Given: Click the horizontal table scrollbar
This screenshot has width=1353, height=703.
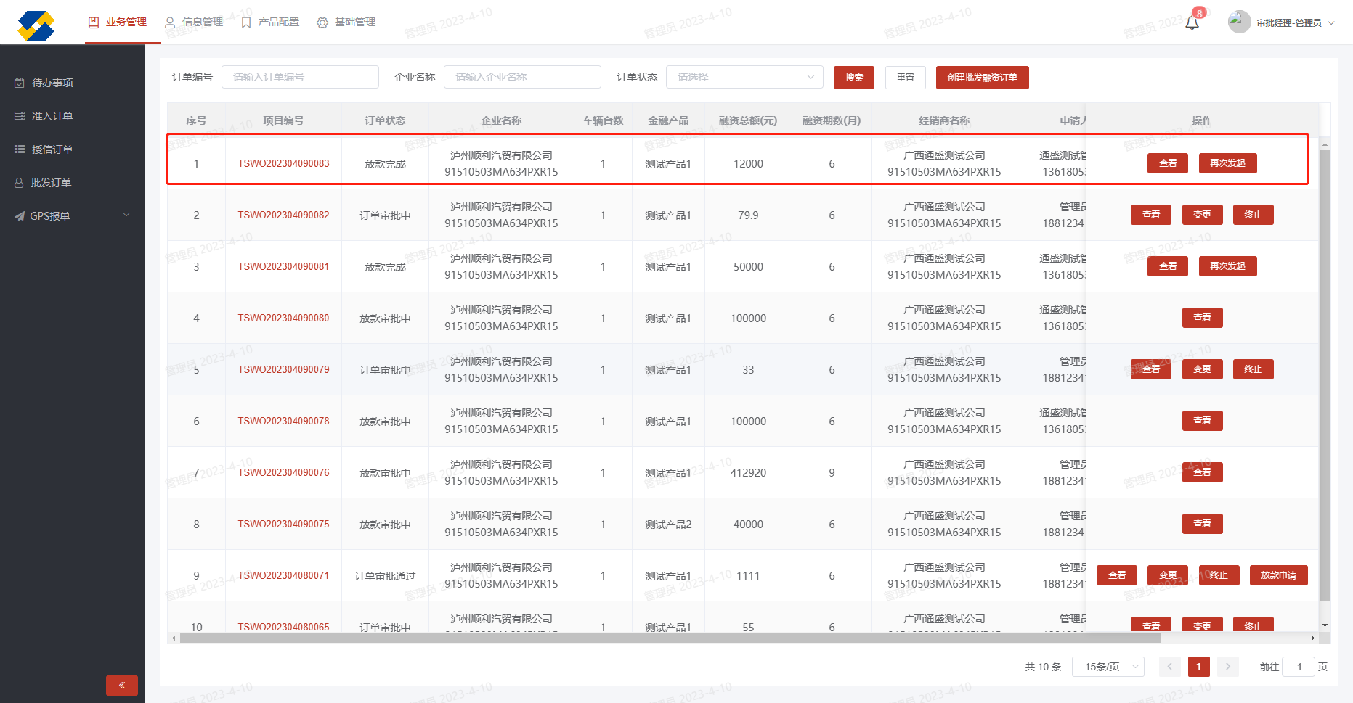Looking at the screenshot, I should (670, 638).
